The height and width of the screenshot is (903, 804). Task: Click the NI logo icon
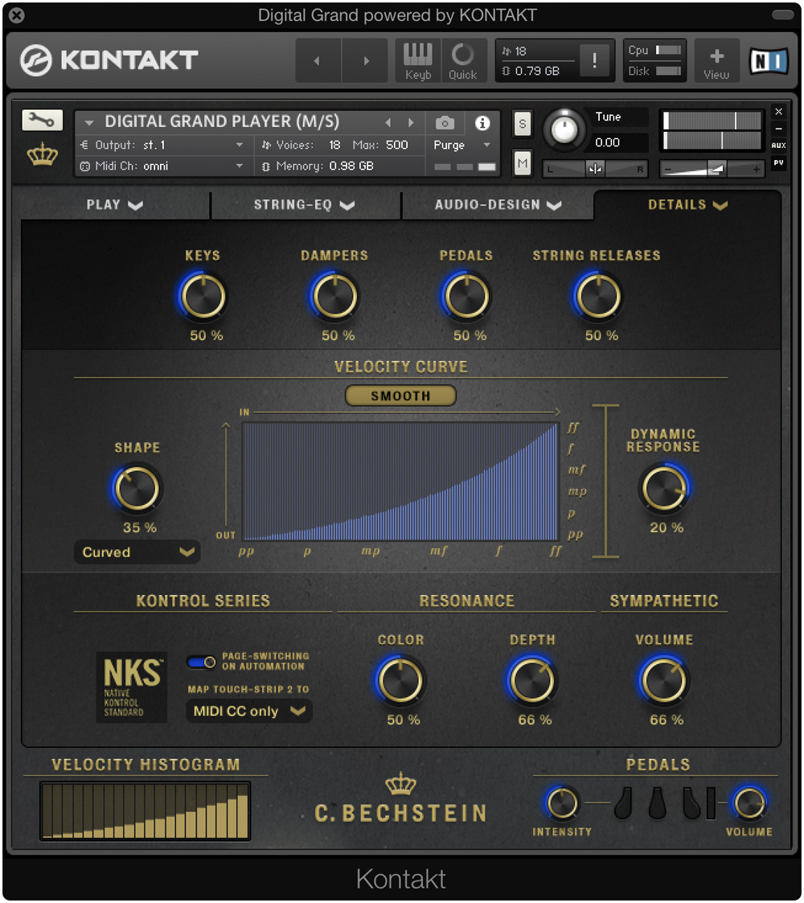coord(769,60)
